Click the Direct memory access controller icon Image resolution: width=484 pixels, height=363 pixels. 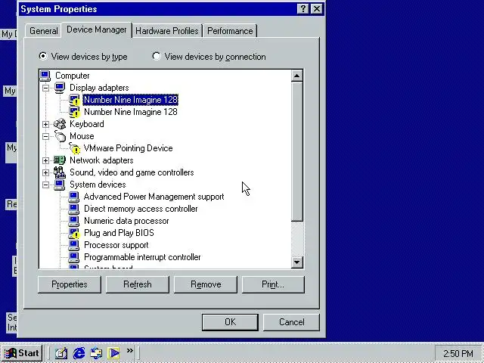(x=74, y=209)
